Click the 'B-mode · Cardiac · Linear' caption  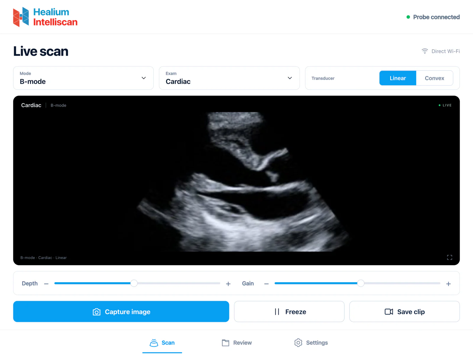coord(43,258)
